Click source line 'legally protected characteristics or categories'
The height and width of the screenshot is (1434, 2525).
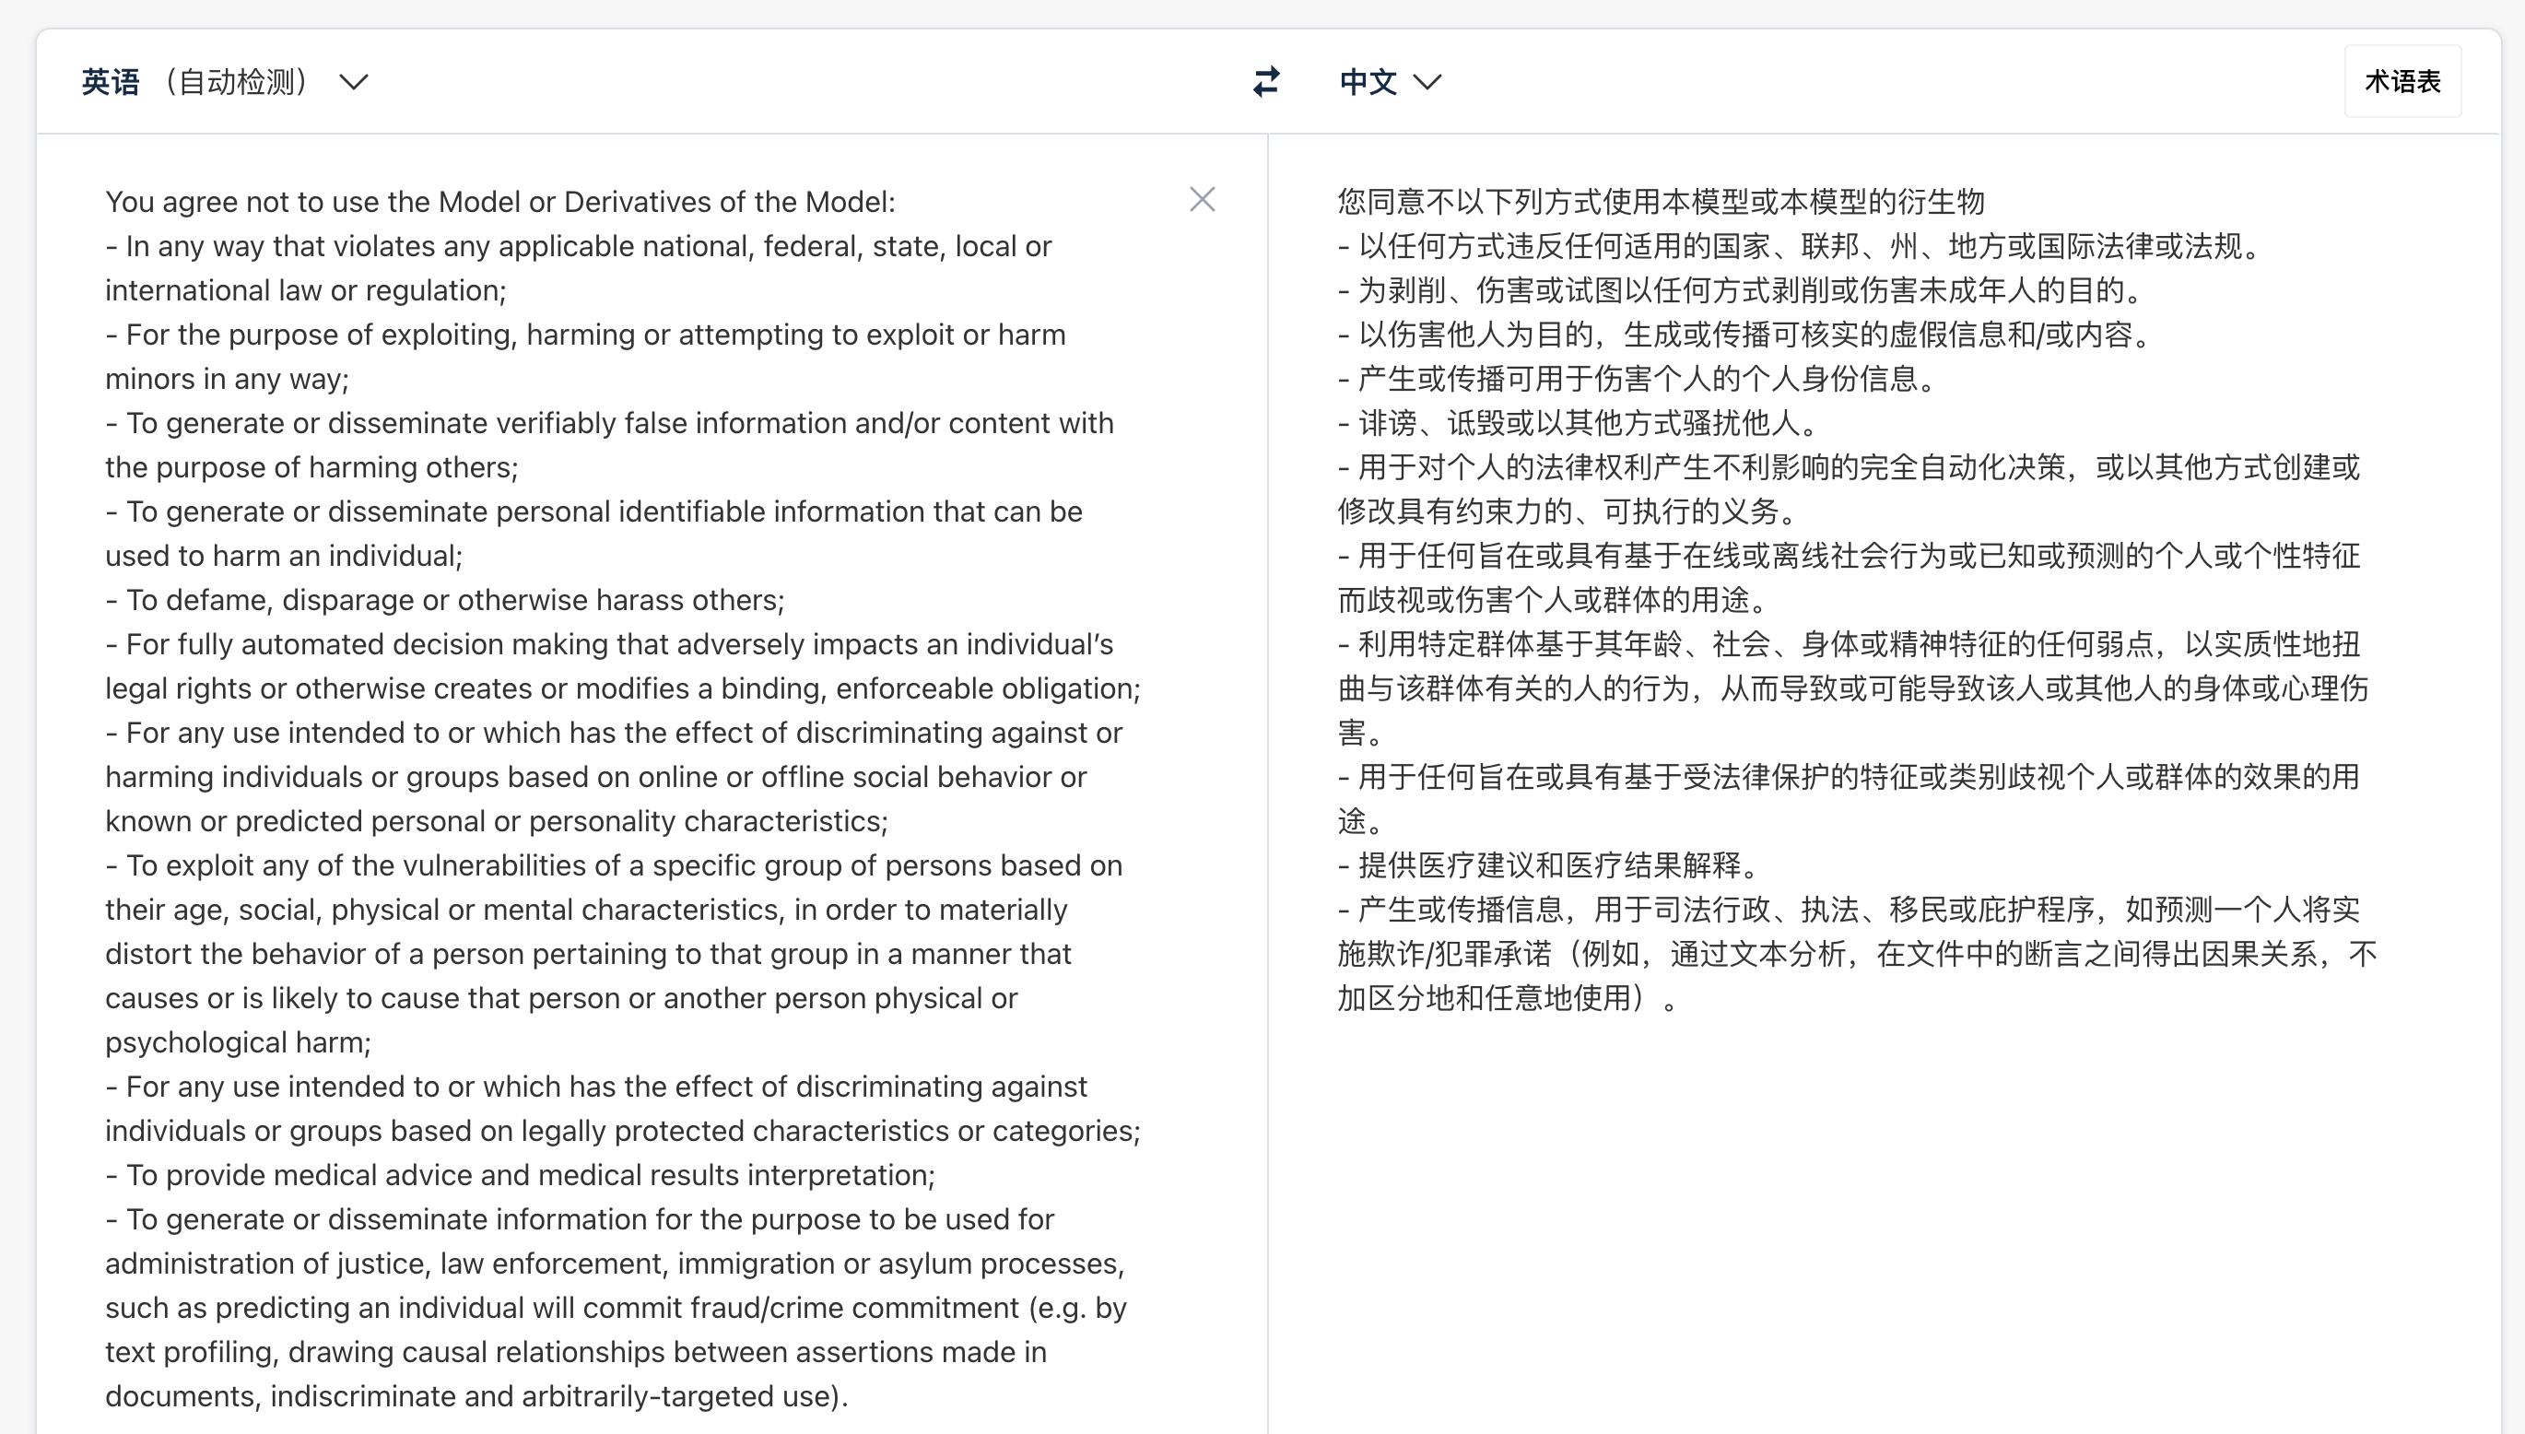pyautogui.click(x=622, y=1131)
